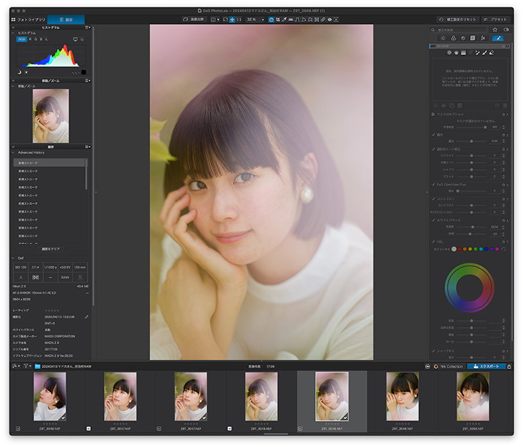
Task: Open the Color corrections tab icon
Action: click(453, 38)
